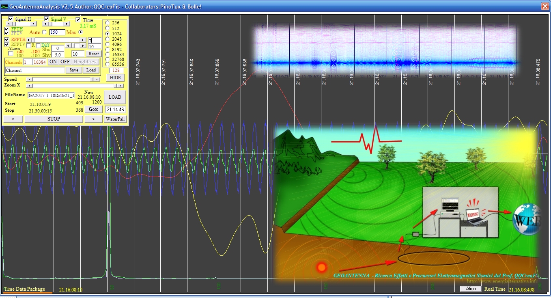
Task: Open the WaterFall view
Action: pyautogui.click(x=115, y=119)
